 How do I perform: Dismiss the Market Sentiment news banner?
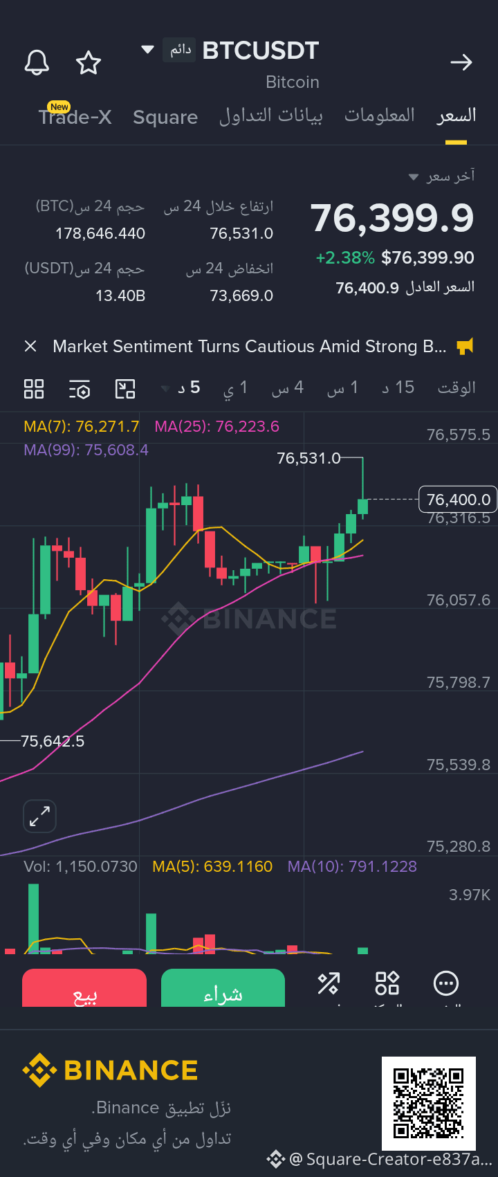coord(30,346)
